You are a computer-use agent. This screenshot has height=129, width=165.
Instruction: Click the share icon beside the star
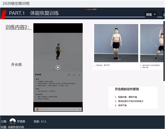pos(79,75)
